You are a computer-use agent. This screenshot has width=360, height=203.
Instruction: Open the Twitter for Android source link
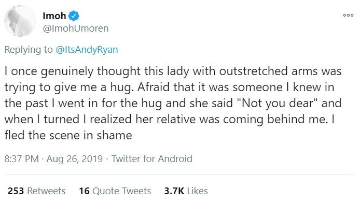click(x=152, y=158)
